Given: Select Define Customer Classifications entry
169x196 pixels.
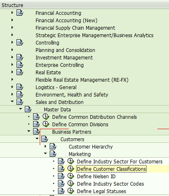Looking at the screenshot, I should [x=111, y=169].
